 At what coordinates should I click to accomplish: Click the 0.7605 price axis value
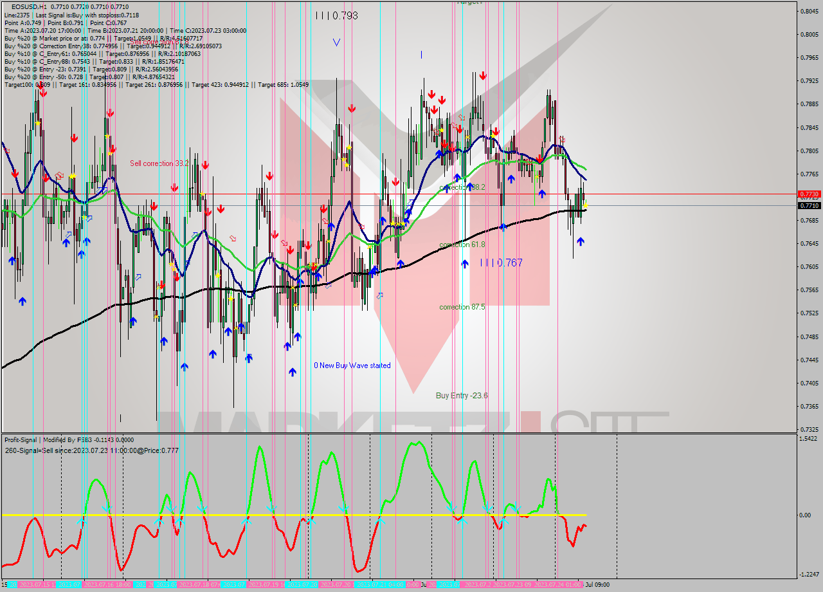click(x=809, y=266)
